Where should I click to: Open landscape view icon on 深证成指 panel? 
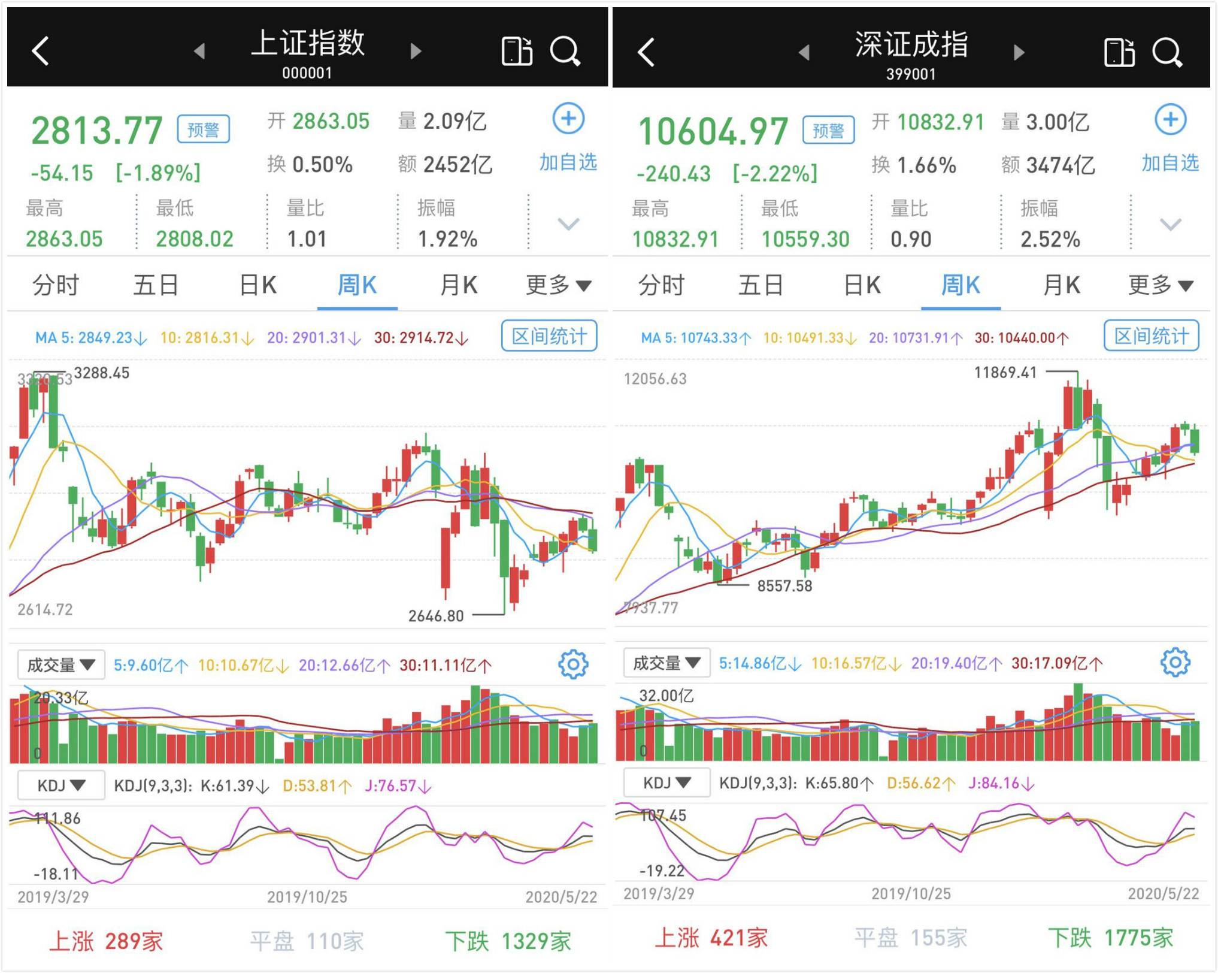[x=1119, y=52]
